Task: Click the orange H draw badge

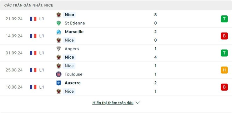Action: pyautogui.click(x=224, y=70)
